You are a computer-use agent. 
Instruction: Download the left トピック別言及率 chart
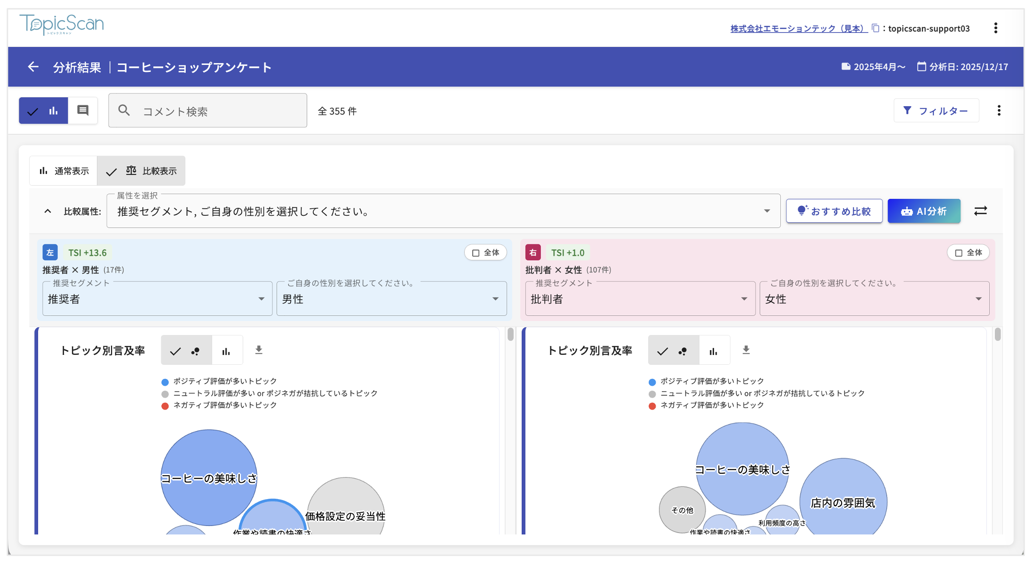pyautogui.click(x=259, y=350)
